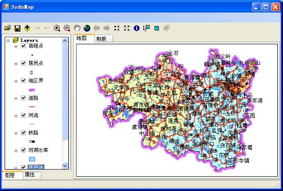The width and height of the screenshot is (283, 191).
Task: Click the redo arrow icon
Action: pos(37,28)
